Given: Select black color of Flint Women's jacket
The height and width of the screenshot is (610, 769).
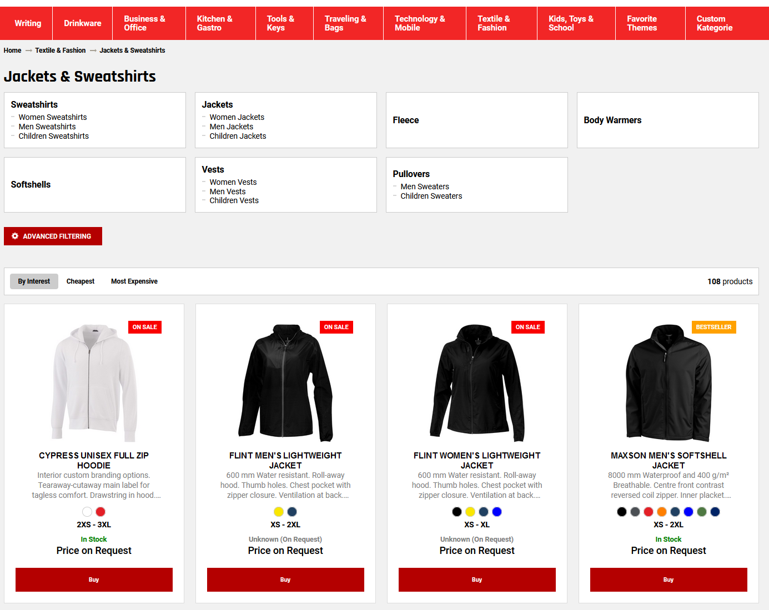Looking at the screenshot, I should tap(457, 512).
